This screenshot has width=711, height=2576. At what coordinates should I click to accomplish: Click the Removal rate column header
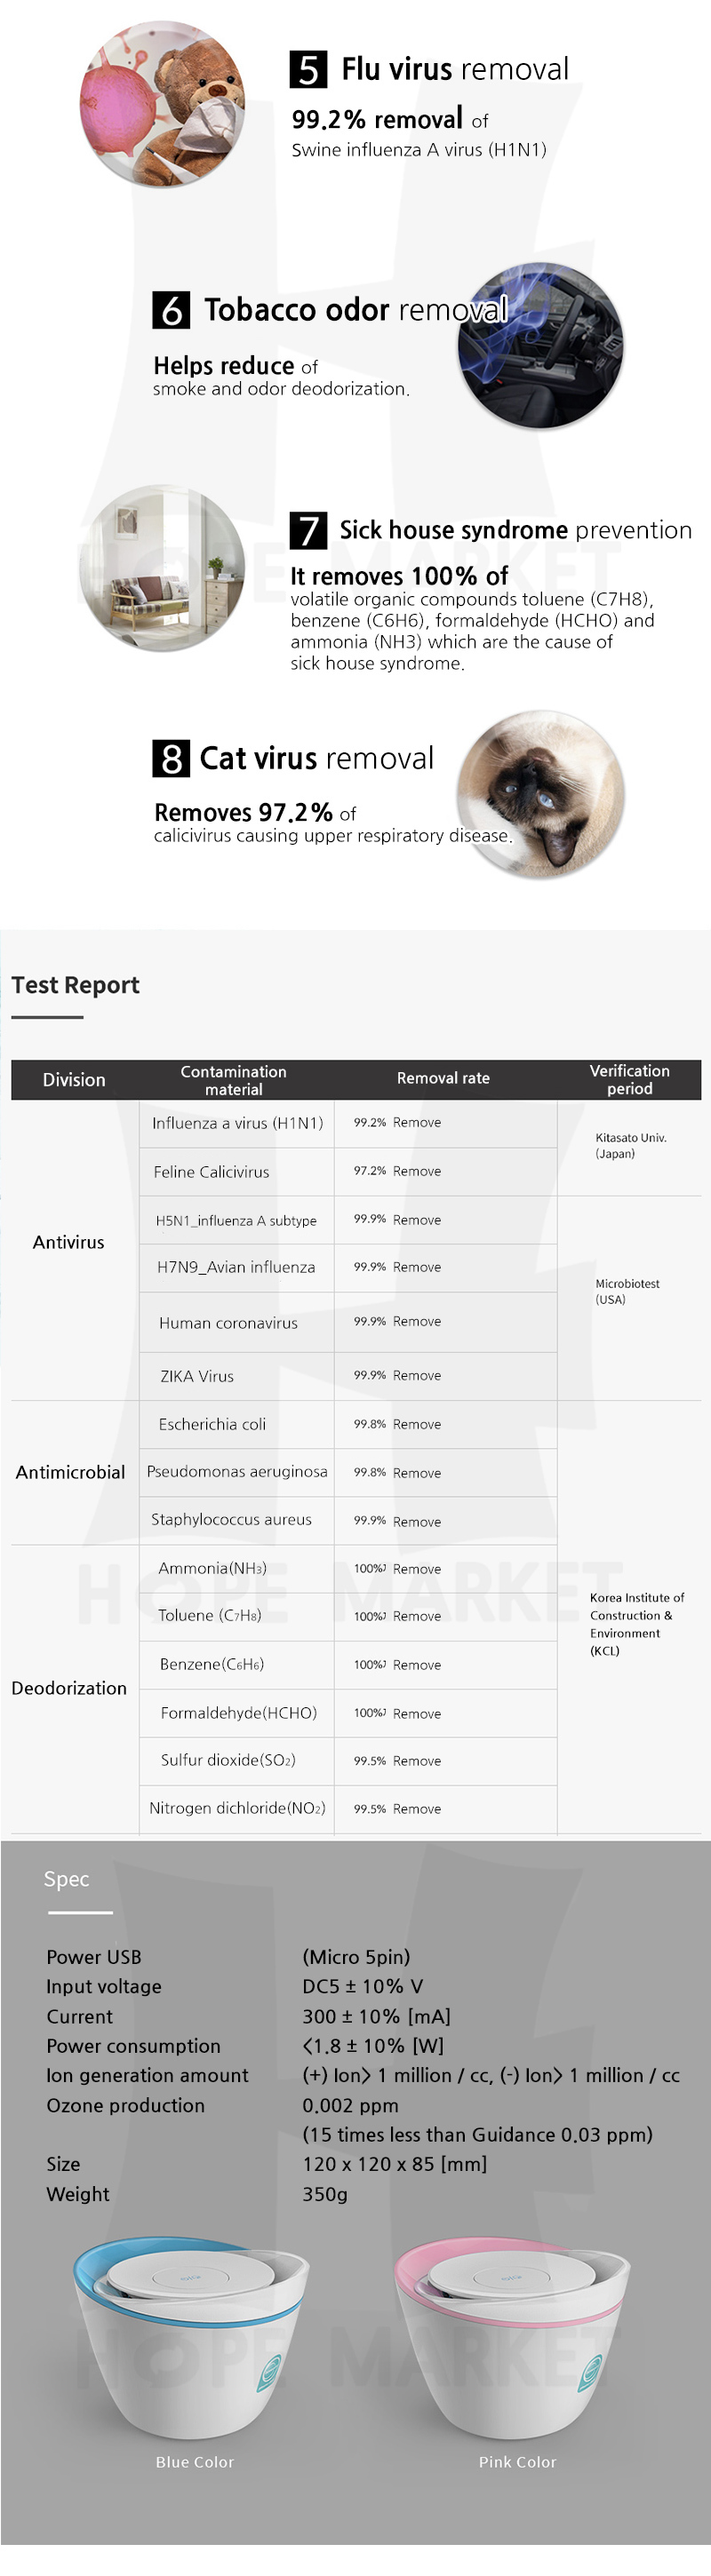click(443, 1078)
